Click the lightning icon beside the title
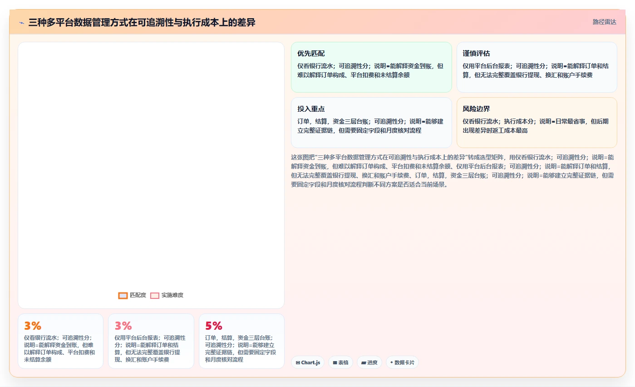 (22, 23)
